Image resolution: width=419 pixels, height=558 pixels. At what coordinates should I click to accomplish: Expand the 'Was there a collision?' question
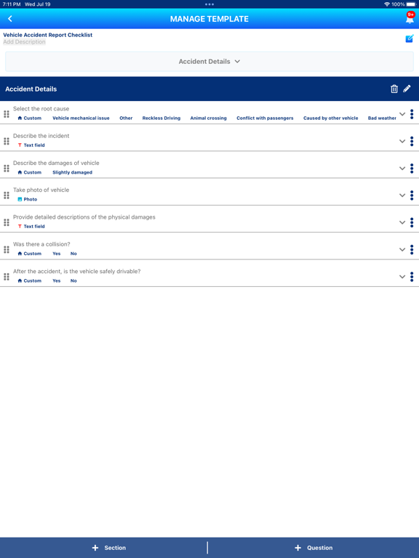(402, 249)
